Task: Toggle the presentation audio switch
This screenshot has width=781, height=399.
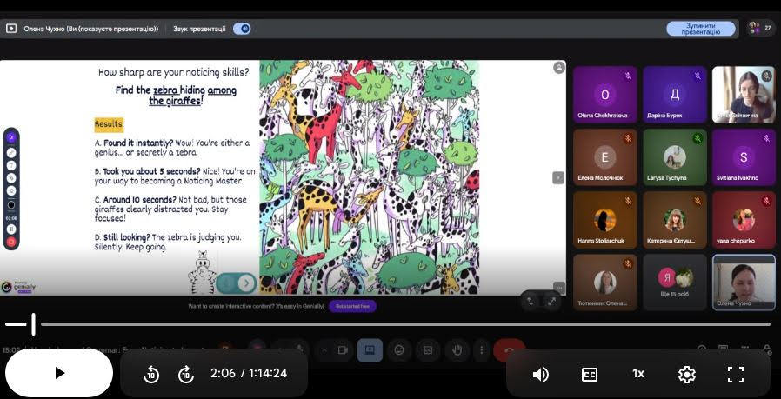Action: click(x=242, y=29)
